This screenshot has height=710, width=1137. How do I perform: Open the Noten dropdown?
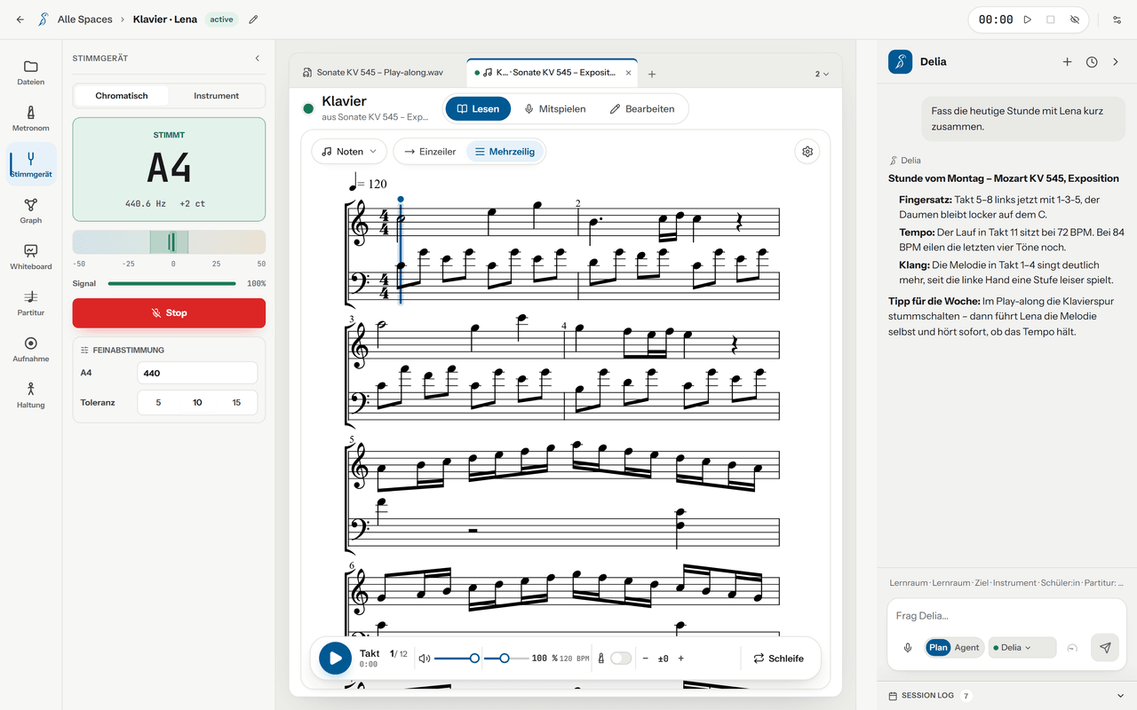[349, 152]
